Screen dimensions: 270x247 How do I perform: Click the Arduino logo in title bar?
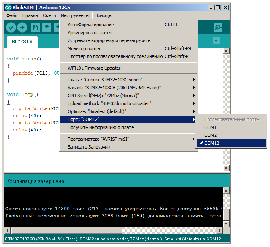pos(8,8)
